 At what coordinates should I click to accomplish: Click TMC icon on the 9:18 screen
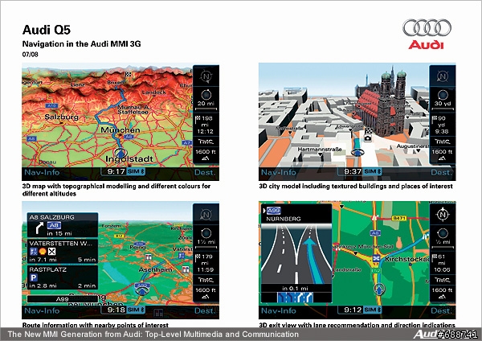(206, 280)
